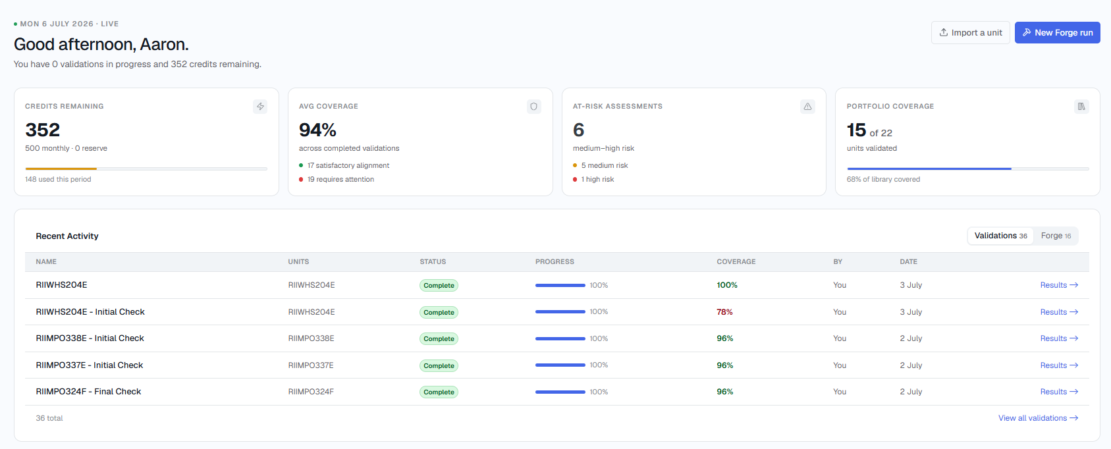Click Complete badge for RIIWHS204E - Initial Check
Screen dimensions: 1111x449
439,313
